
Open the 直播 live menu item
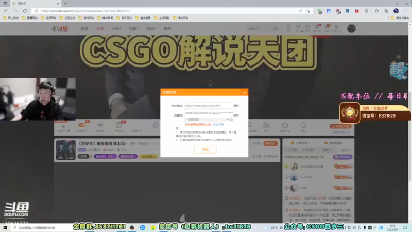tap(100, 29)
